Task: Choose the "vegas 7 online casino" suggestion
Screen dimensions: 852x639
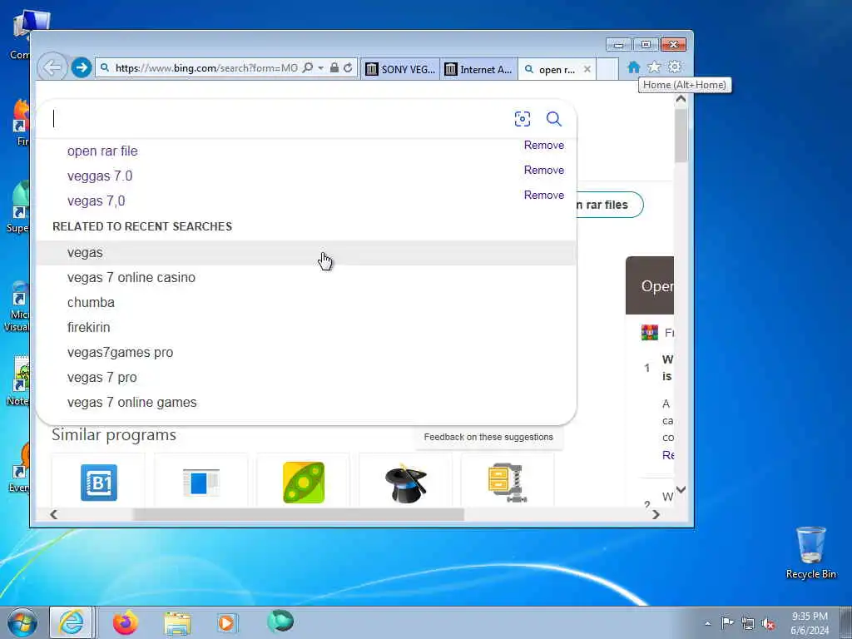Action: (x=305, y=278)
